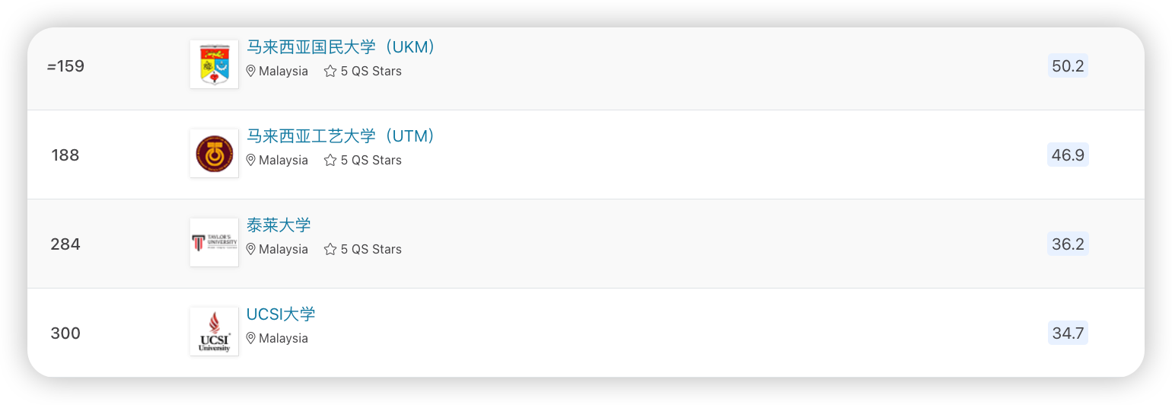
Task: Click the QS Stars star icon for 泰莱大学
Action: (330, 249)
